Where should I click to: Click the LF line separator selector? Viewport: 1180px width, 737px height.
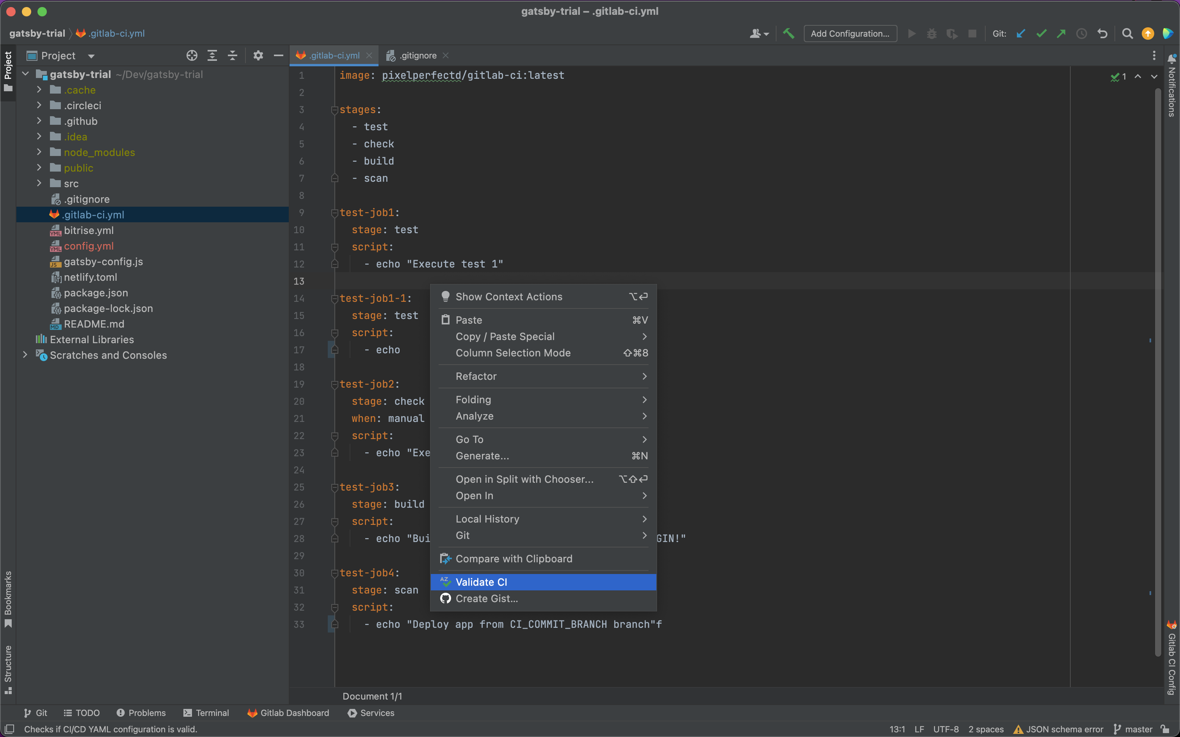919,729
